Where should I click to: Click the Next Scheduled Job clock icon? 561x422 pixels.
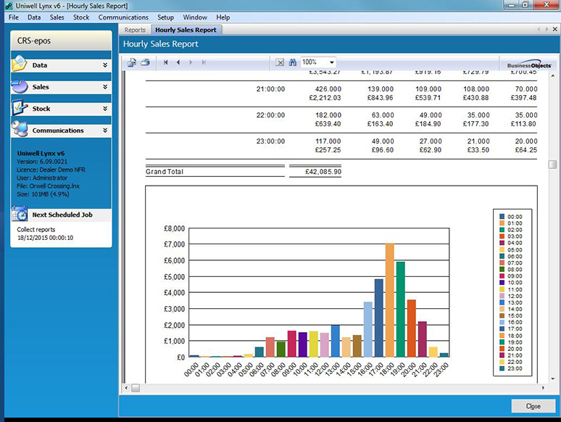click(x=20, y=214)
